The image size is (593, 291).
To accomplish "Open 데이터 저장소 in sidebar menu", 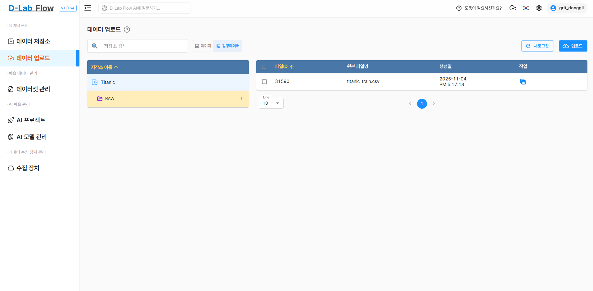I will 33,41.
